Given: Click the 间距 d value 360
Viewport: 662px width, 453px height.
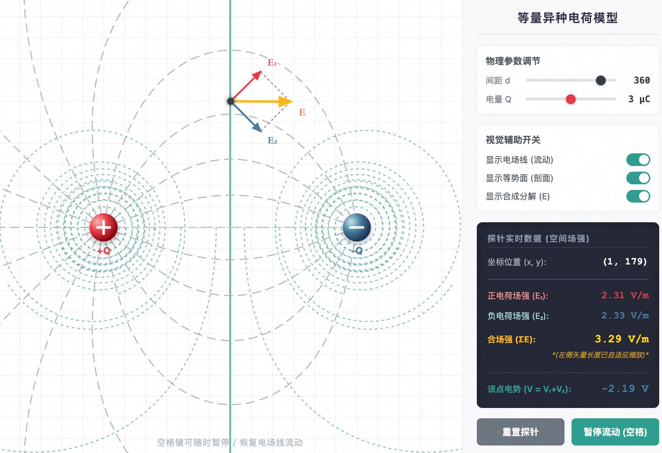Looking at the screenshot, I should [x=642, y=80].
